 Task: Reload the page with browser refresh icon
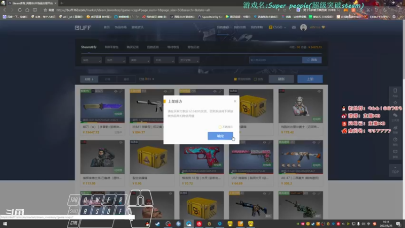click(x=20, y=10)
